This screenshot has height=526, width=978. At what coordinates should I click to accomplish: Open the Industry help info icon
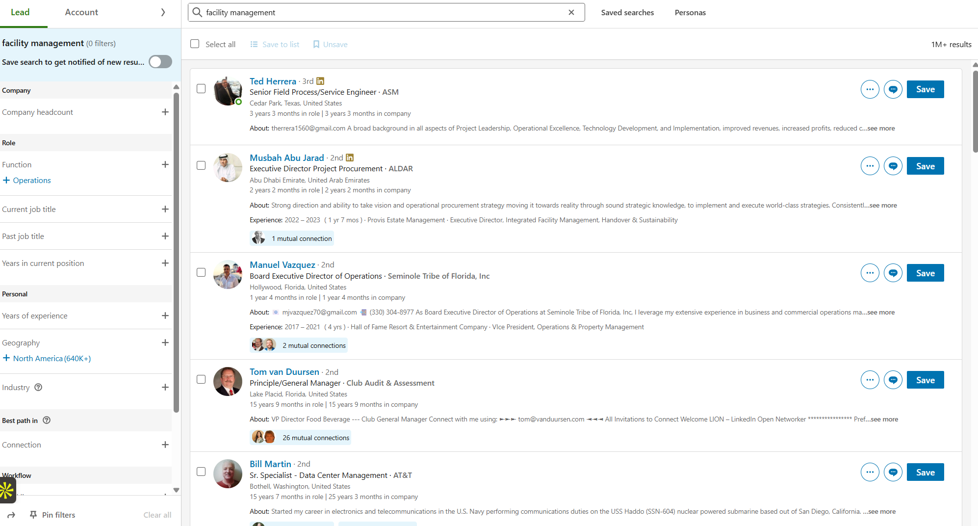click(x=38, y=387)
